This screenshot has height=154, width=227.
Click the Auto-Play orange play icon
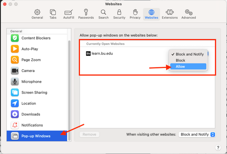point(15,49)
